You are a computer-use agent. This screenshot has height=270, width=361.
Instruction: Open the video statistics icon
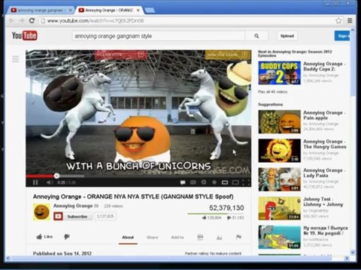[x=220, y=237]
